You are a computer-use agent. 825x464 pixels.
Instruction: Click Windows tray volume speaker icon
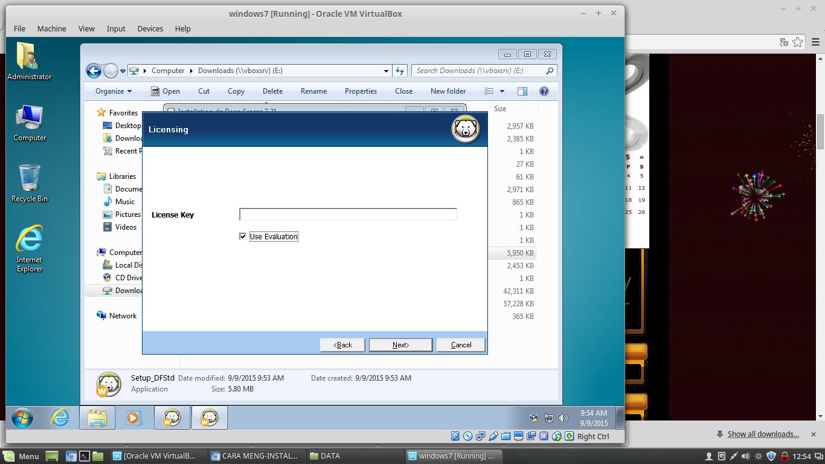(563, 418)
